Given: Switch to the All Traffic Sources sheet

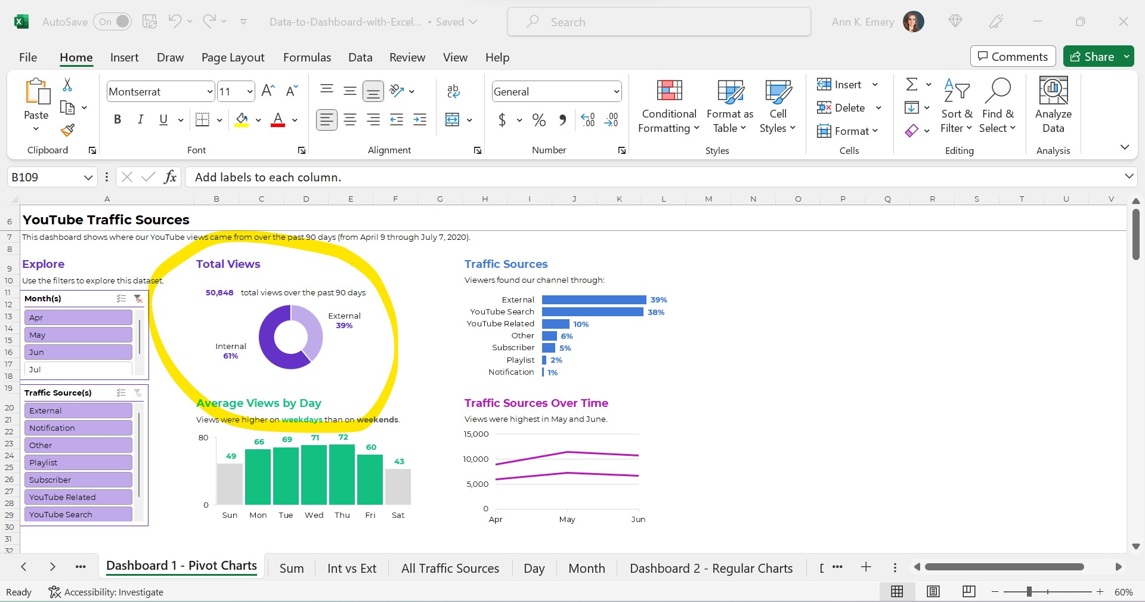Looking at the screenshot, I should pyautogui.click(x=450, y=569).
